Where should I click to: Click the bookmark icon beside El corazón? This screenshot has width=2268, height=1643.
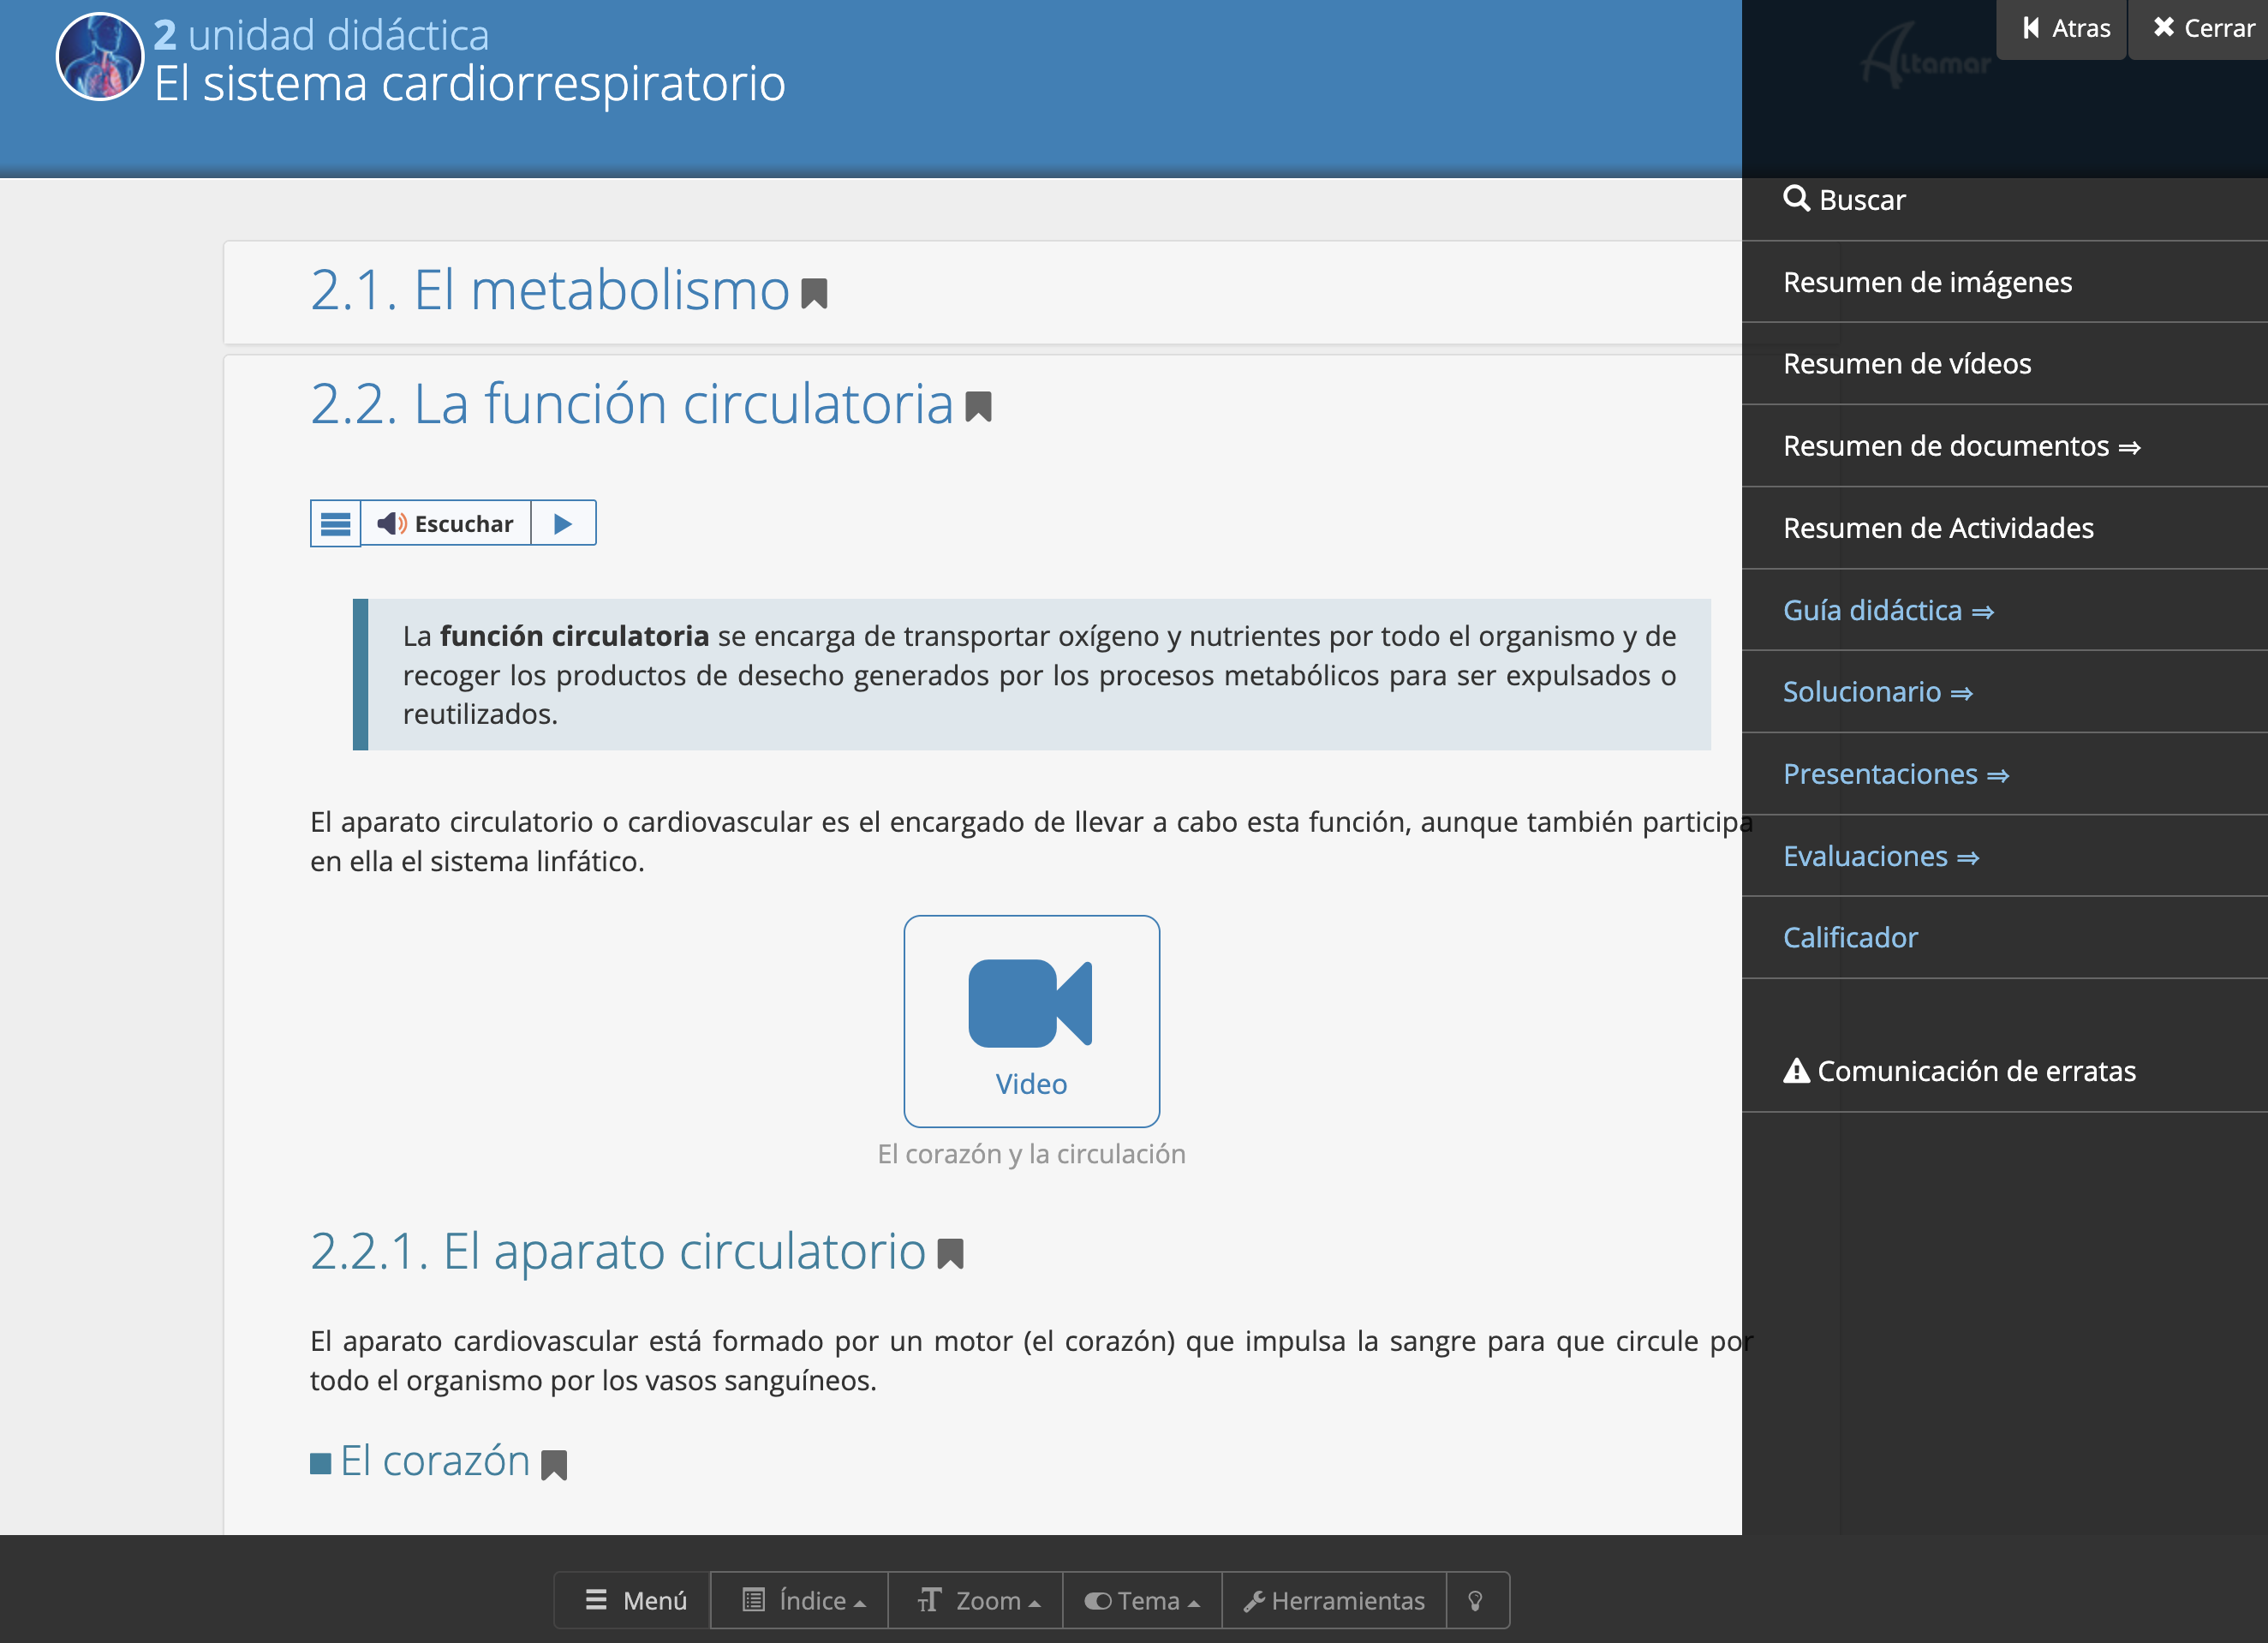(x=554, y=1465)
